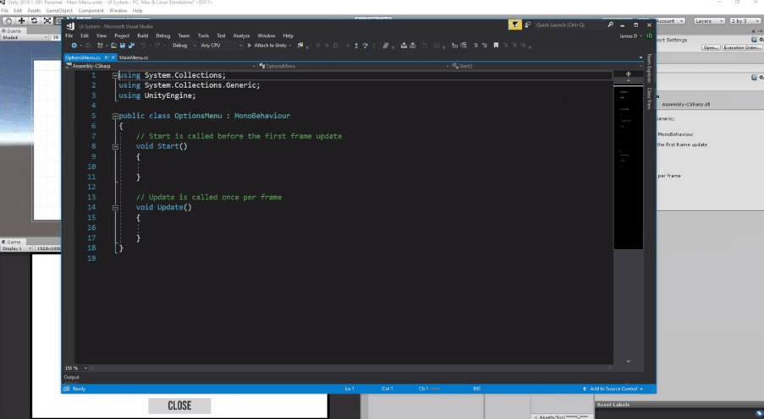Select the Unity Move tool
Image resolution: width=764 pixels, height=419 pixels.
point(21,20)
